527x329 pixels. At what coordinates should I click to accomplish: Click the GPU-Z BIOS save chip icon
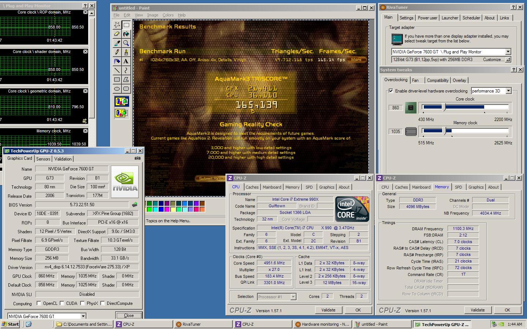coord(135,205)
